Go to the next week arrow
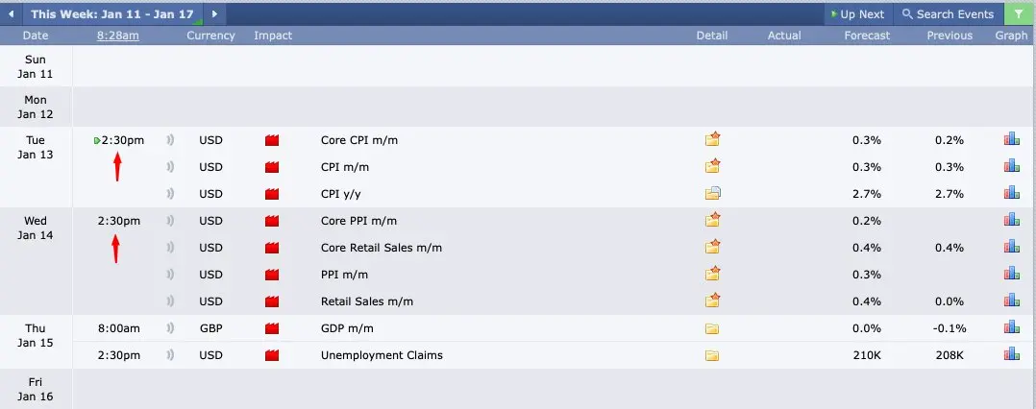Viewport: 1036px width, 409px height. click(x=213, y=14)
